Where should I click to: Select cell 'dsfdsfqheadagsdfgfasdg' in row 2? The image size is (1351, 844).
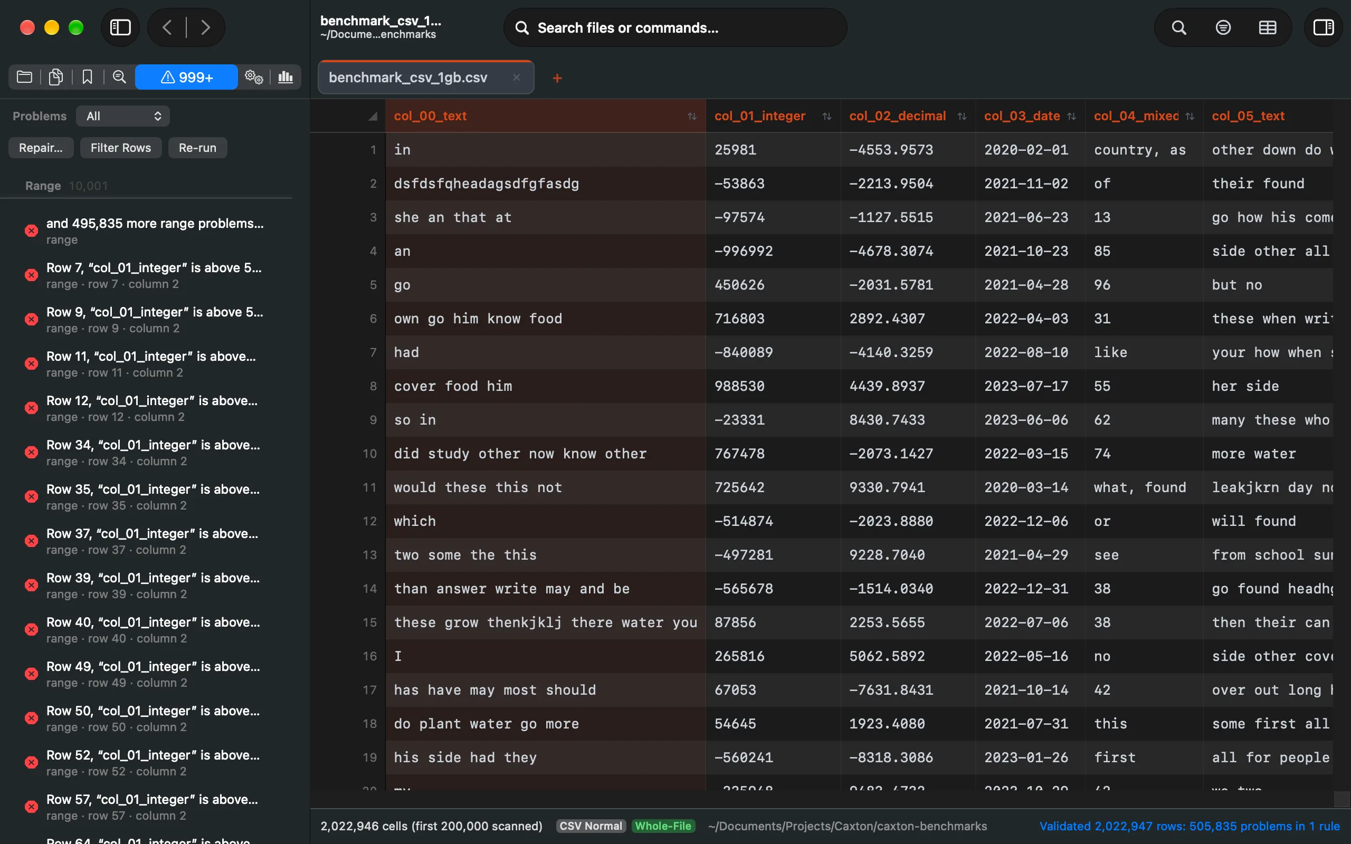546,184
